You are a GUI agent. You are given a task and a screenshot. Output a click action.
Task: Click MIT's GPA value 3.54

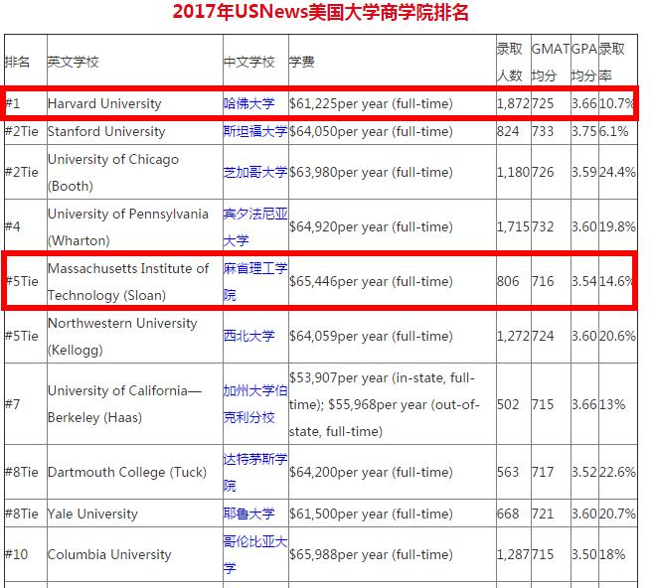point(584,282)
